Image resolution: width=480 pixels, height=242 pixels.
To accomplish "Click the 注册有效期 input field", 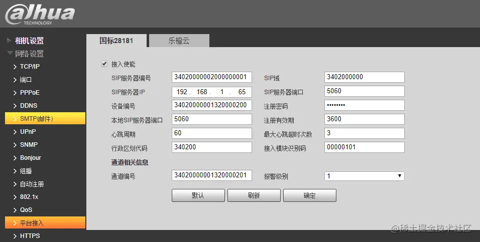I will pyautogui.click(x=365, y=119).
